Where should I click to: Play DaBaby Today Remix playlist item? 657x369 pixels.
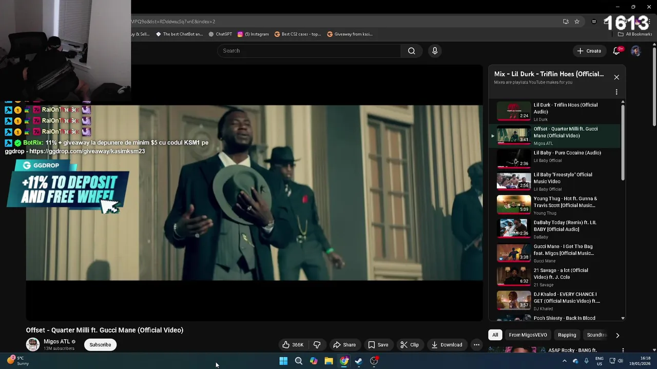pyautogui.click(x=555, y=229)
